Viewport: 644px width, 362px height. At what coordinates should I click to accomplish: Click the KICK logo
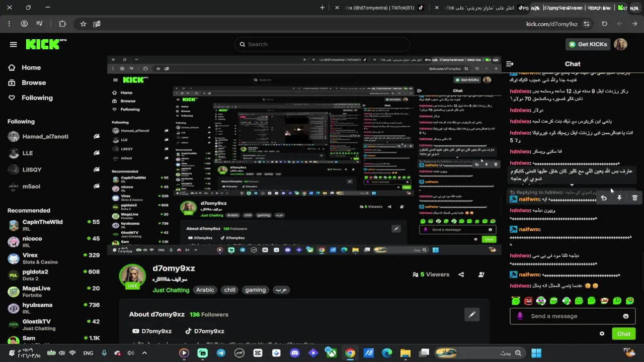click(x=45, y=44)
